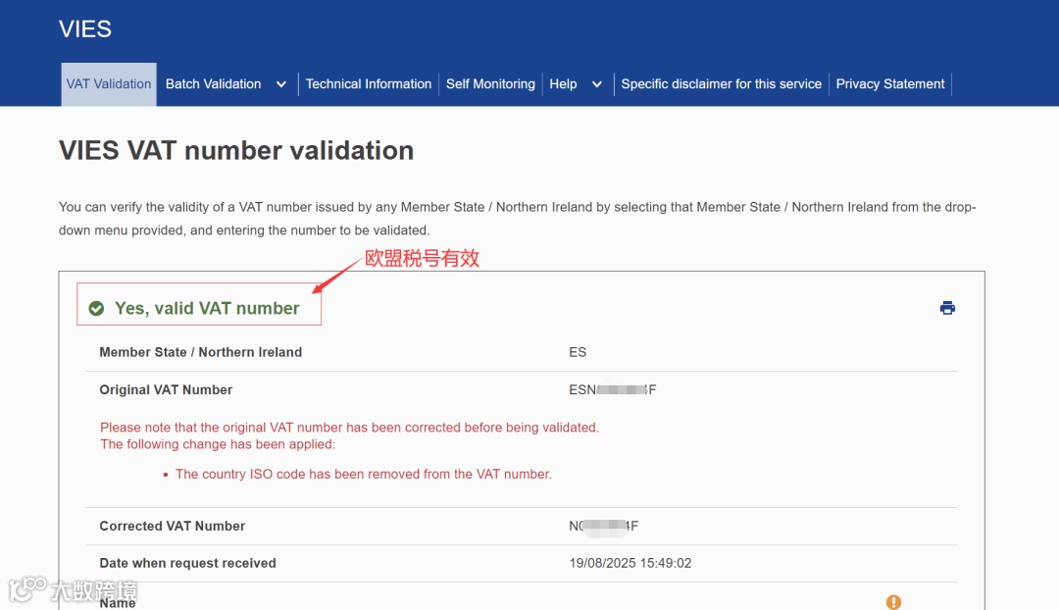
Task: View the Privacy Statement
Action: click(x=890, y=84)
